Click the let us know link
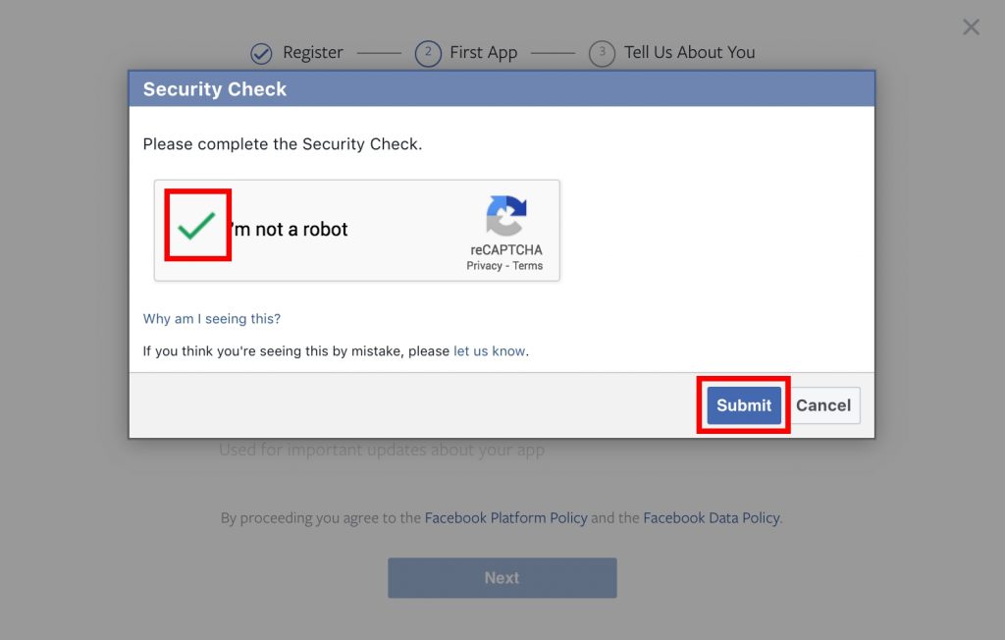Screen dimensions: 1005x640 click(x=489, y=350)
